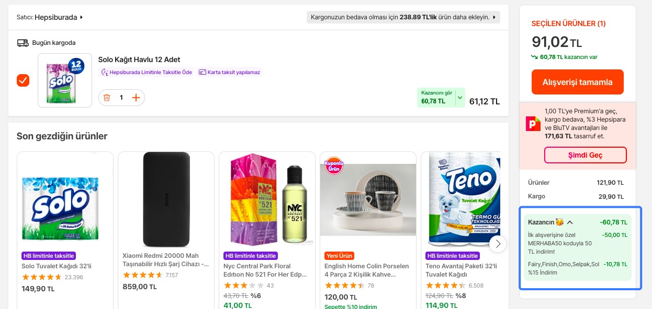Open the Solo Tuvalet Kağıdı 32'li product thumbnail
Viewport: 652px width, 309px height.
tap(65, 200)
